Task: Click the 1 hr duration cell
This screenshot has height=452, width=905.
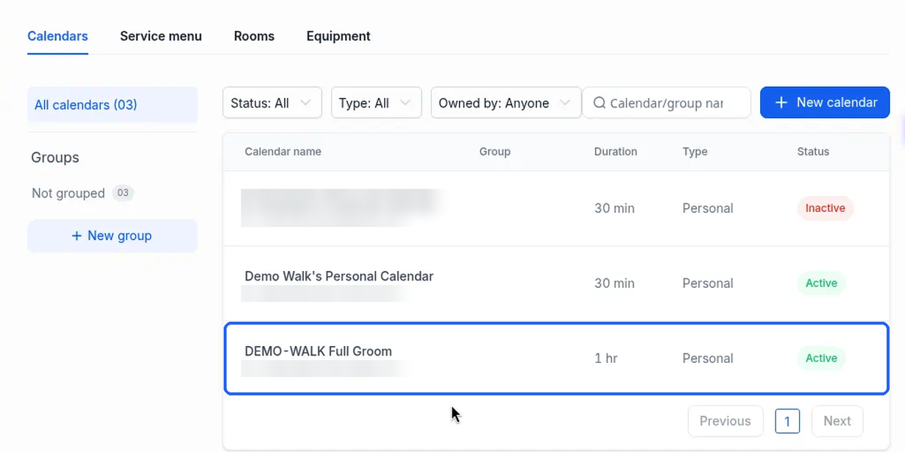Action: click(606, 359)
